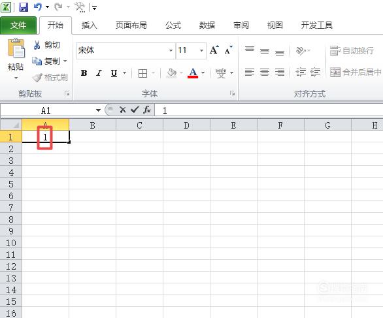Open the Excel application icon menu
The image size is (383, 318).
6,7
